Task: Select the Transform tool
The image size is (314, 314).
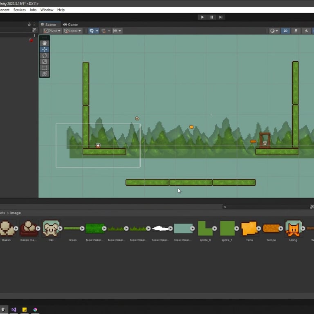Action: [45, 74]
